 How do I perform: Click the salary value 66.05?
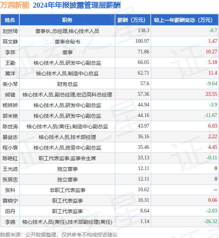coord(143,63)
